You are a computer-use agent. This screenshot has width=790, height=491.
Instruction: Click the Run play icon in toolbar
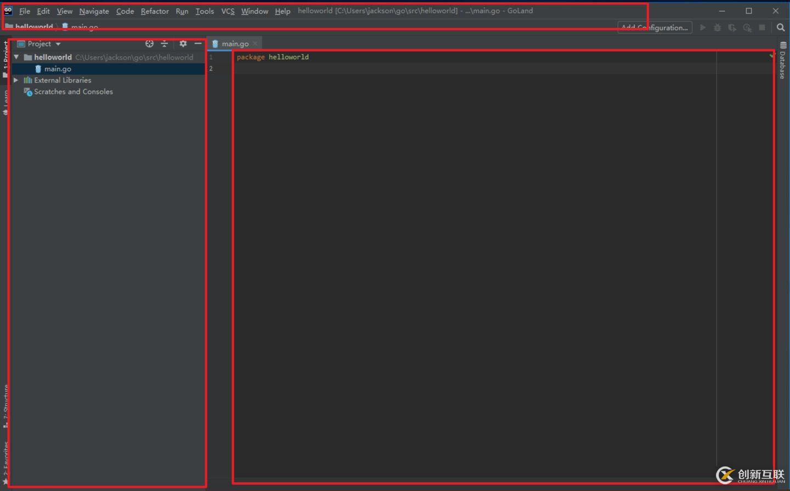point(703,27)
